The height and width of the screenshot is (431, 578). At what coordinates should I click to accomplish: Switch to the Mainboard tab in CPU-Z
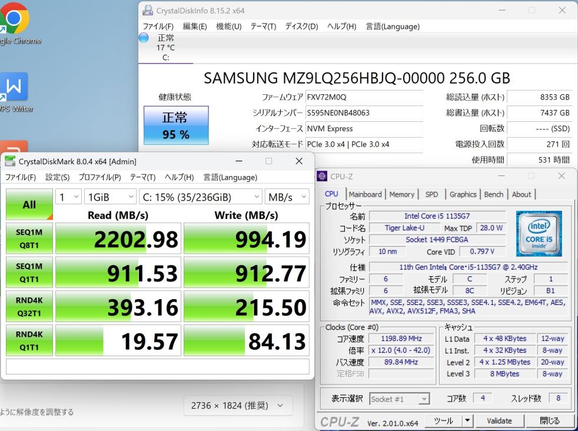tap(366, 194)
